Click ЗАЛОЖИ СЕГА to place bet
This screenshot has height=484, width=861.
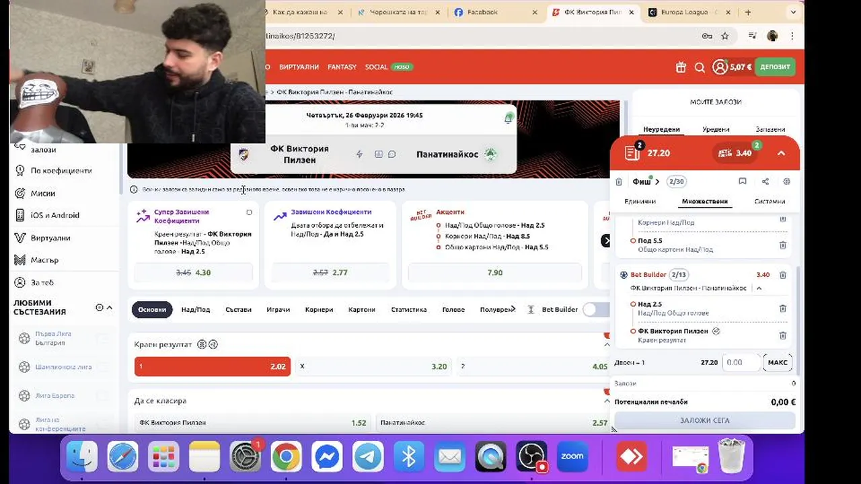[x=704, y=421]
